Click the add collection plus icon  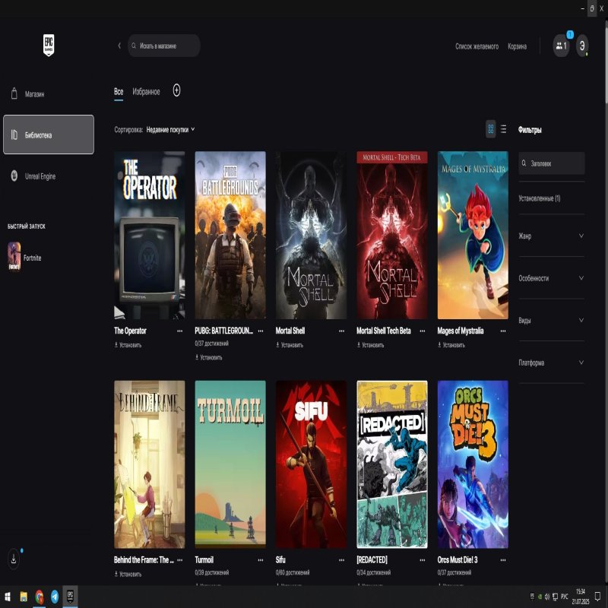[x=176, y=90]
